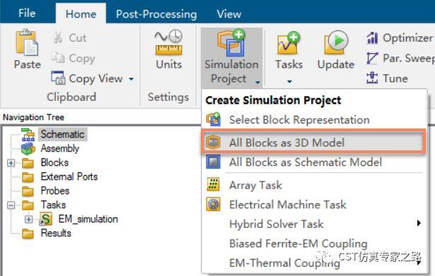
Task: Open the Copy View dropdown arrow
Action: (132, 79)
